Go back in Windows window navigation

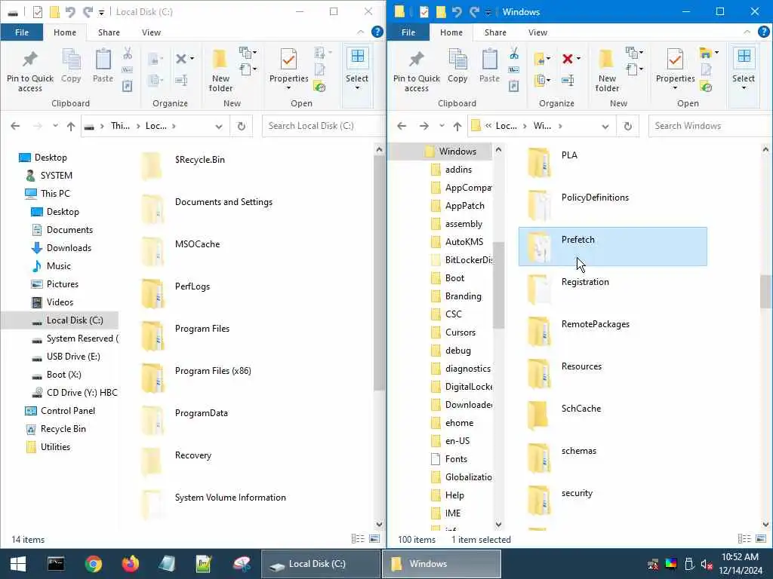(402, 126)
